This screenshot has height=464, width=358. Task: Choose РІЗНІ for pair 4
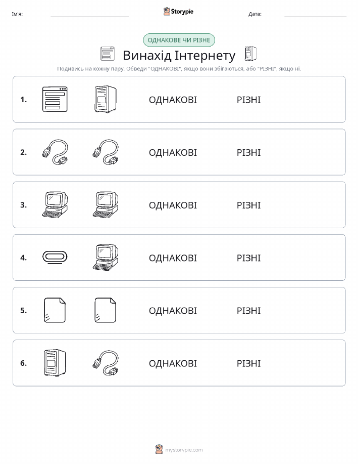pos(249,258)
